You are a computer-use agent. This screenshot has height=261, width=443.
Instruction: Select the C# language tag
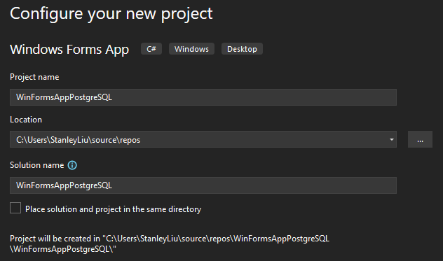pos(151,49)
